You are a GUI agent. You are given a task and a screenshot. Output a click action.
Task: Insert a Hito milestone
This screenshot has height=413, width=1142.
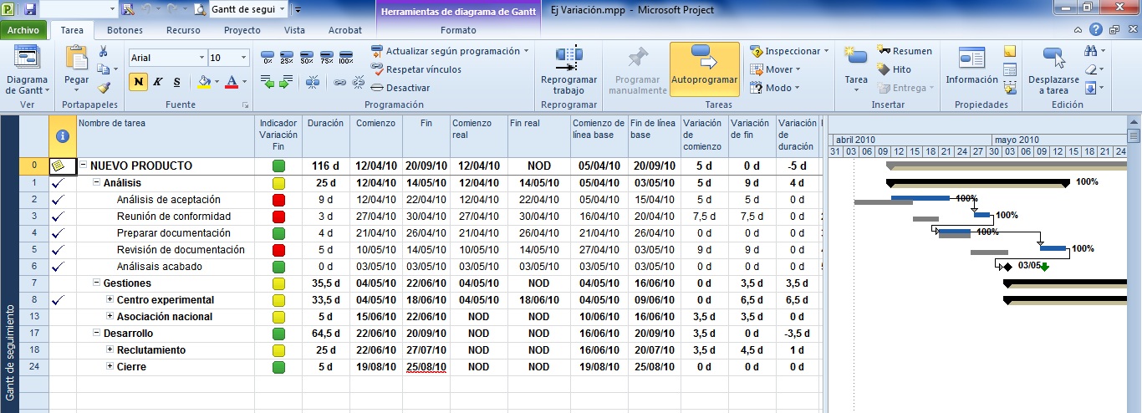pos(894,69)
